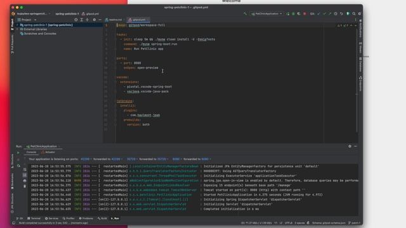Open the PetClinicApplication run configuration dropdown
The width and height of the screenshot is (406, 228).
pos(266,14)
